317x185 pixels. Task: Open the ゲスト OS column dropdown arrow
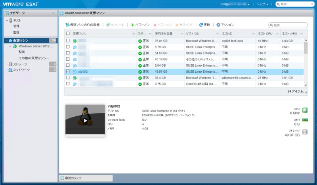218,34
